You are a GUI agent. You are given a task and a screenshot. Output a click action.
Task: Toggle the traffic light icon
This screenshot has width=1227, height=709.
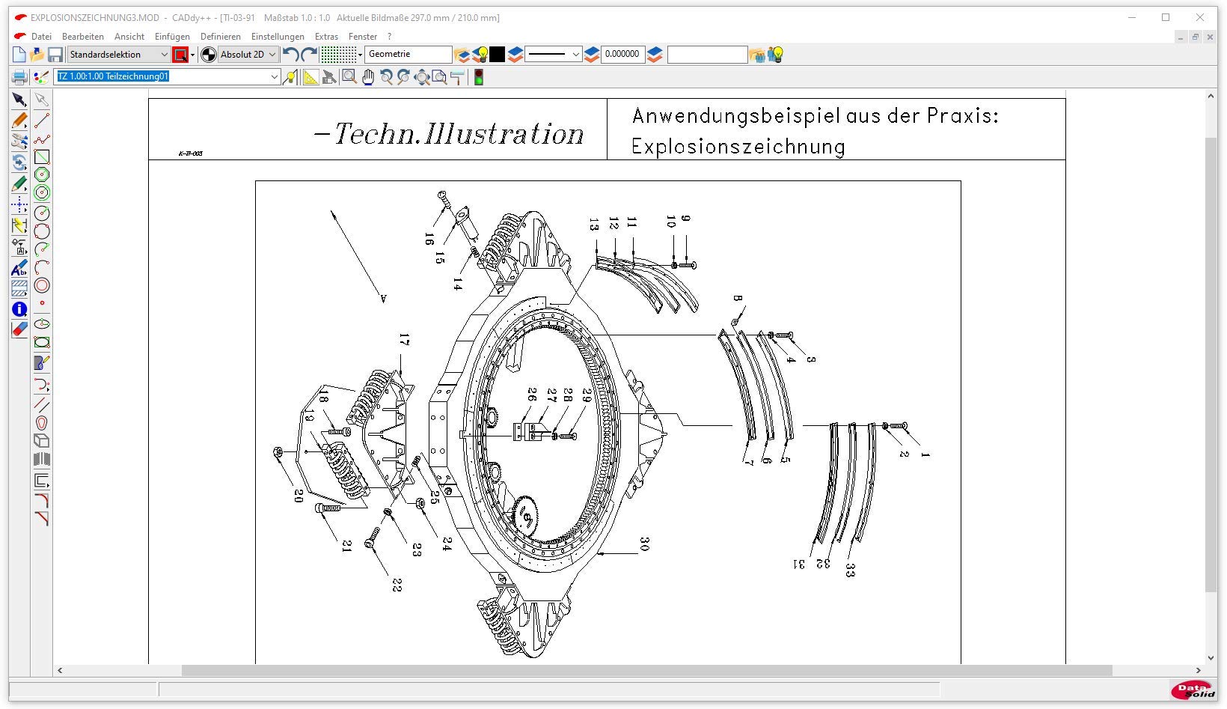point(479,76)
